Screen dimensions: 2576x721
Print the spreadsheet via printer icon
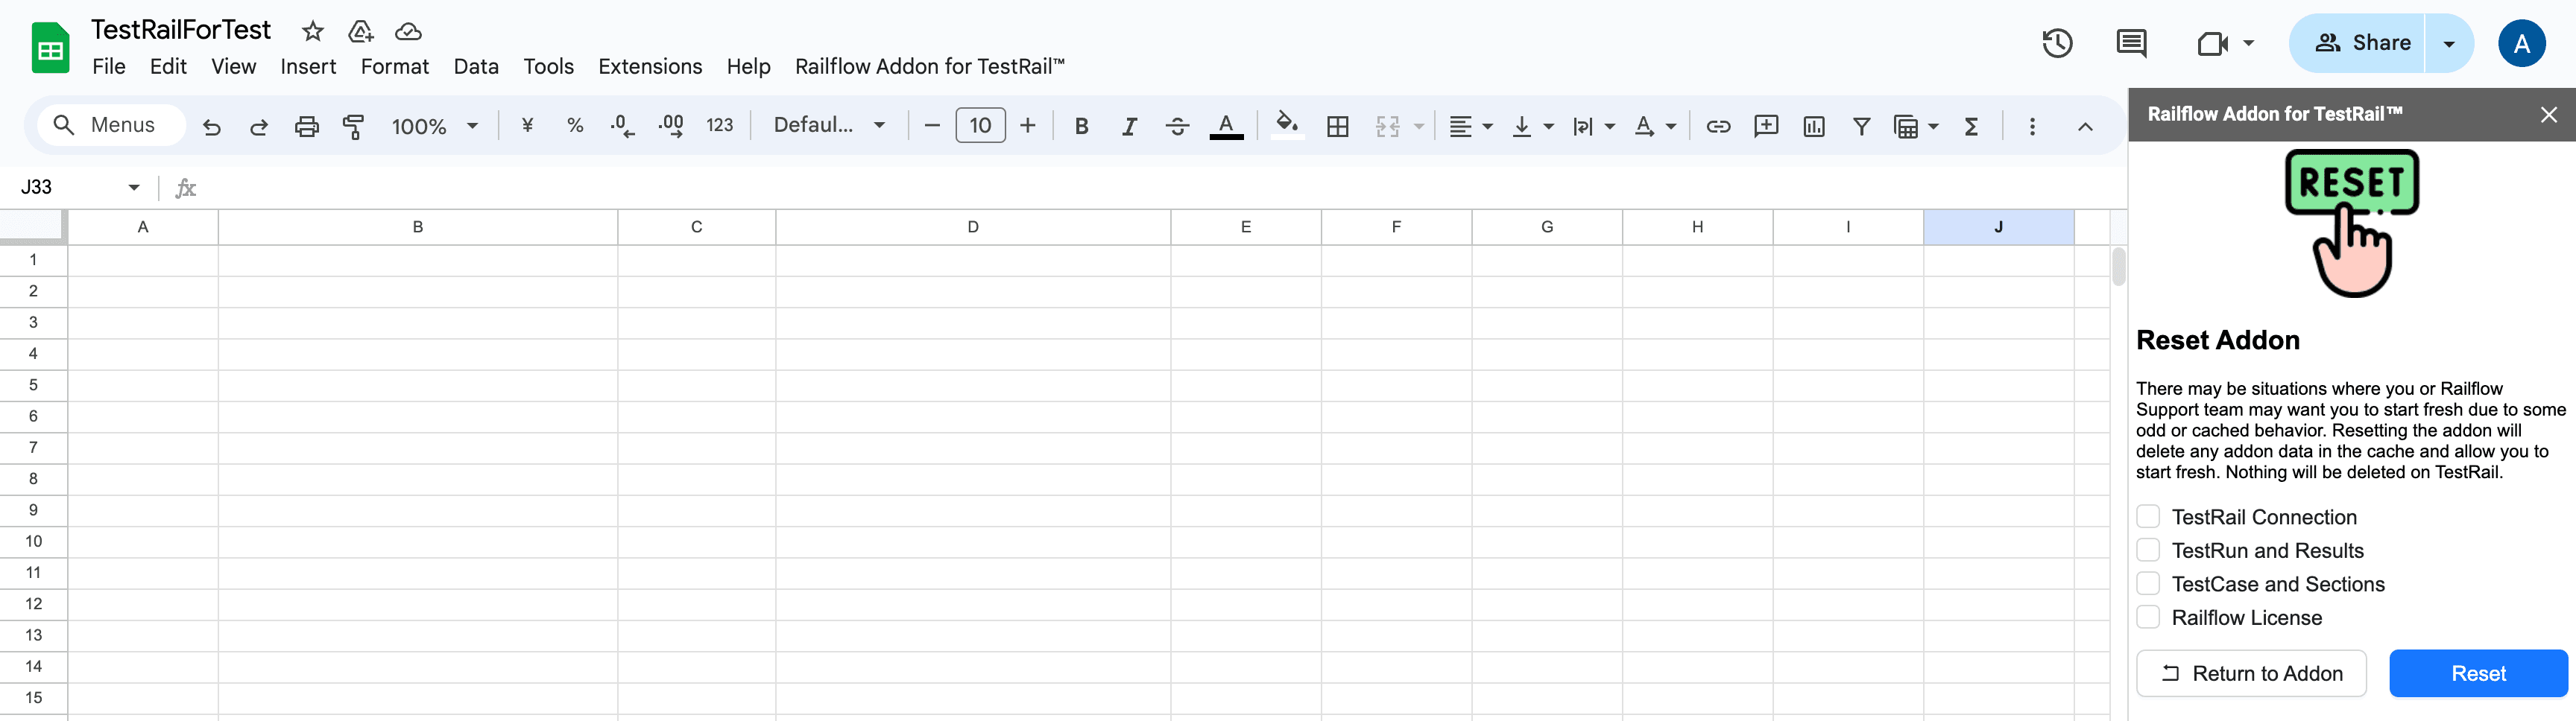[307, 127]
